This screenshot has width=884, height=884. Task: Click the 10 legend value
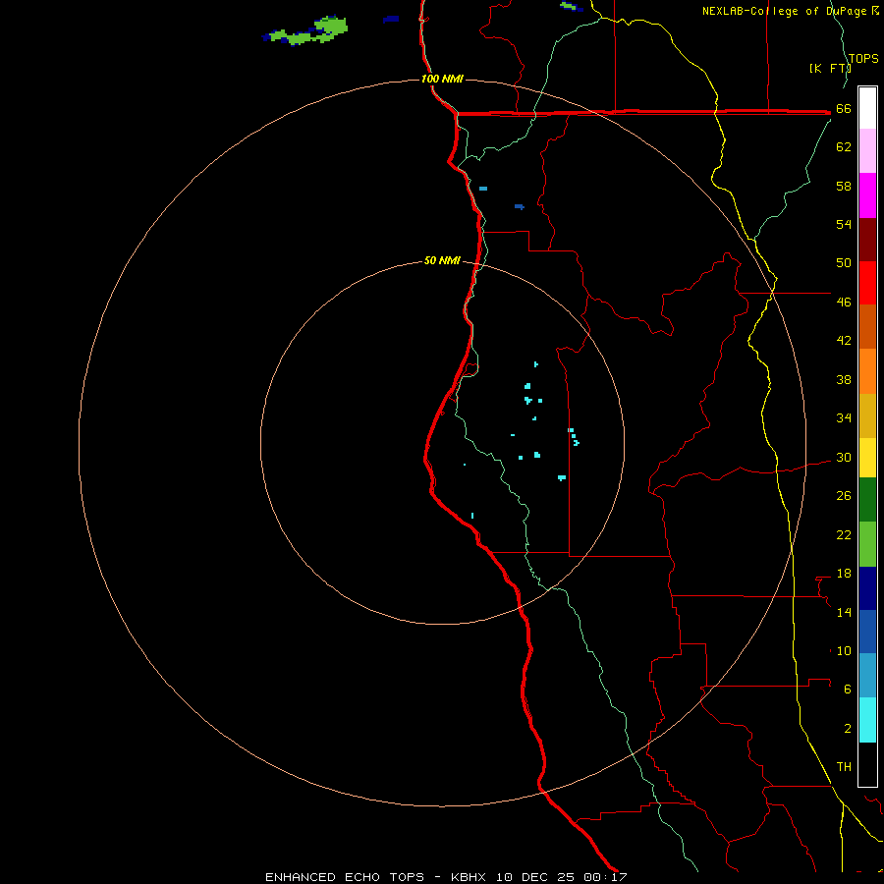click(844, 650)
